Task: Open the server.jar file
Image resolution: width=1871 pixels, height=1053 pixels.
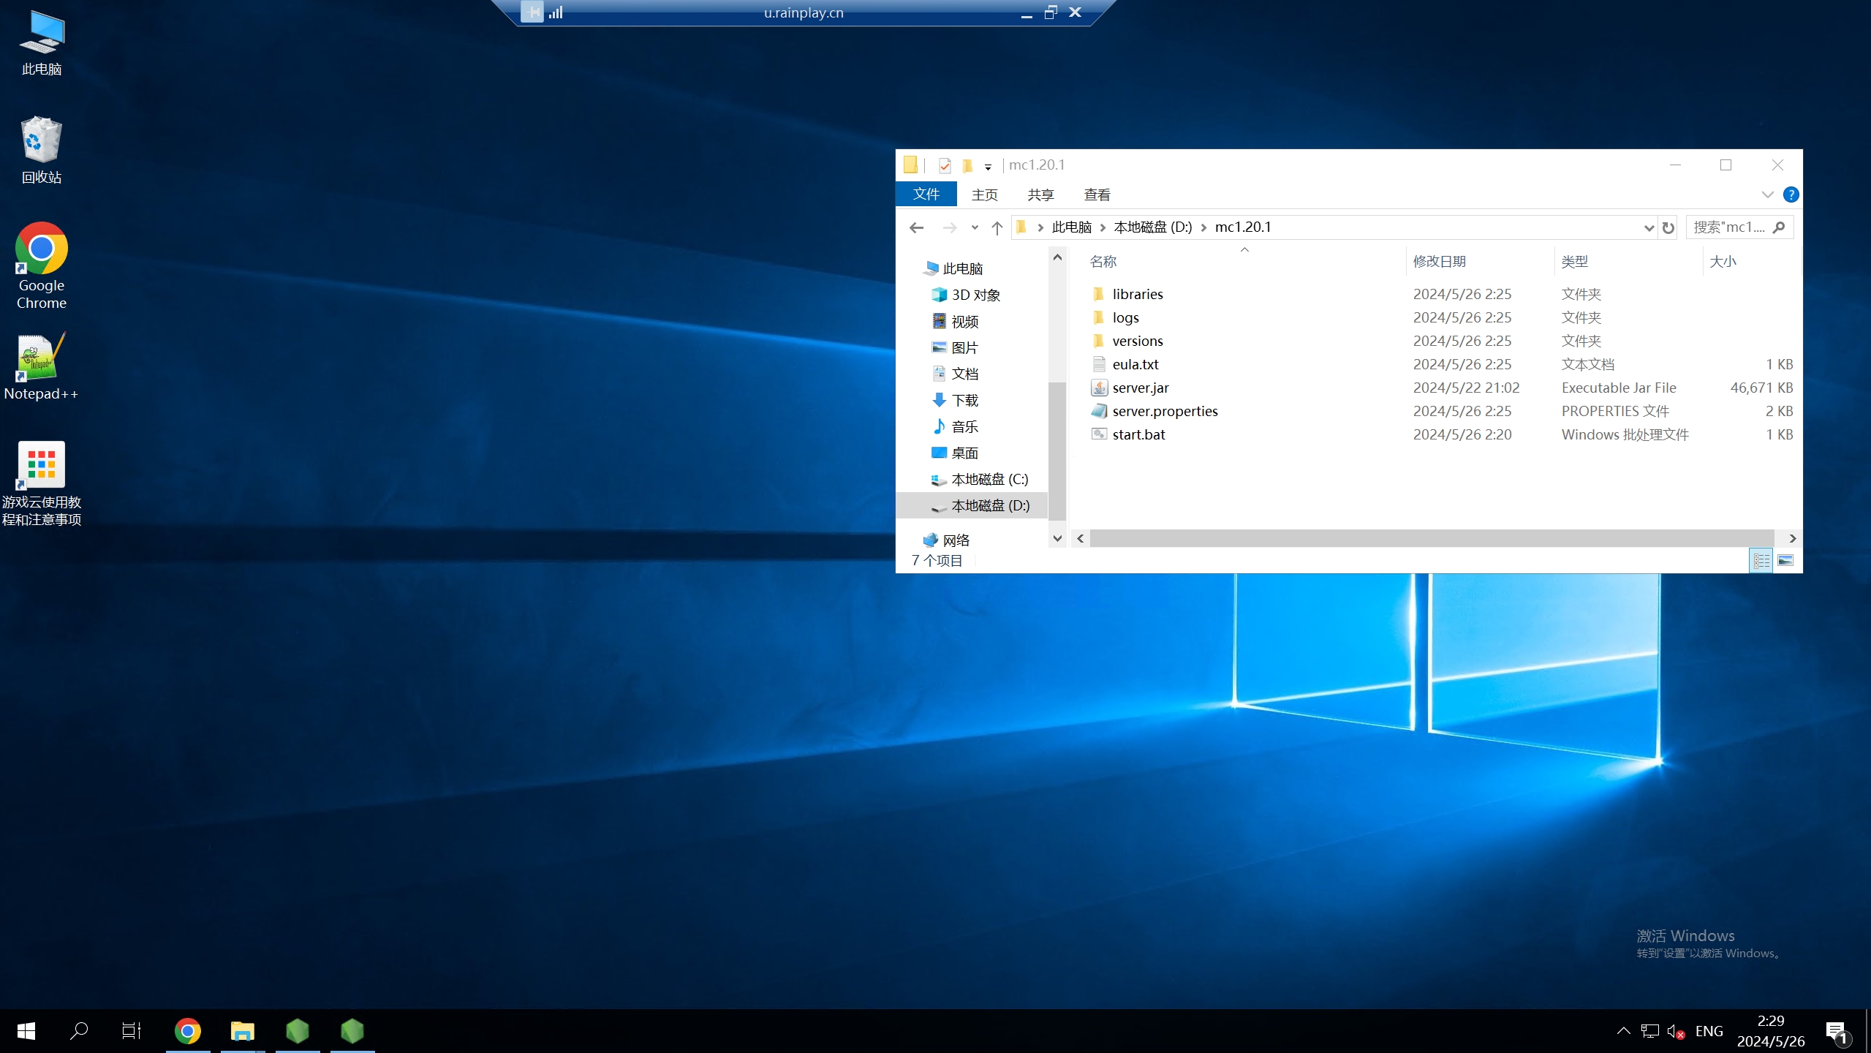Action: click(x=1140, y=388)
